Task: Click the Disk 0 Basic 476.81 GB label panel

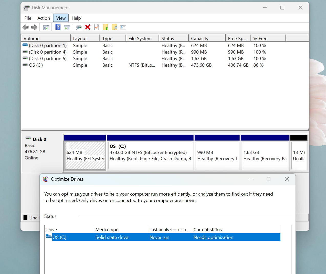Action: [x=42, y=153]
